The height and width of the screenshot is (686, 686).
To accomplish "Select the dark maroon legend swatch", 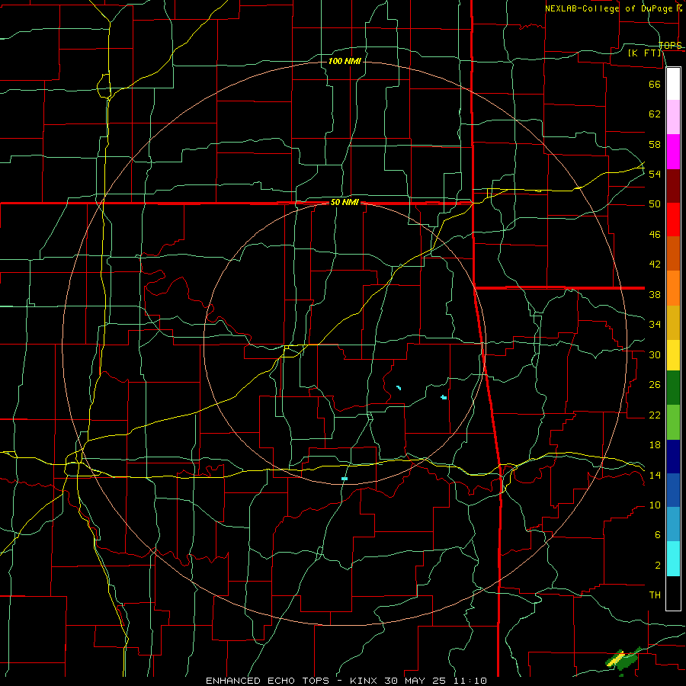I will 673,186.
